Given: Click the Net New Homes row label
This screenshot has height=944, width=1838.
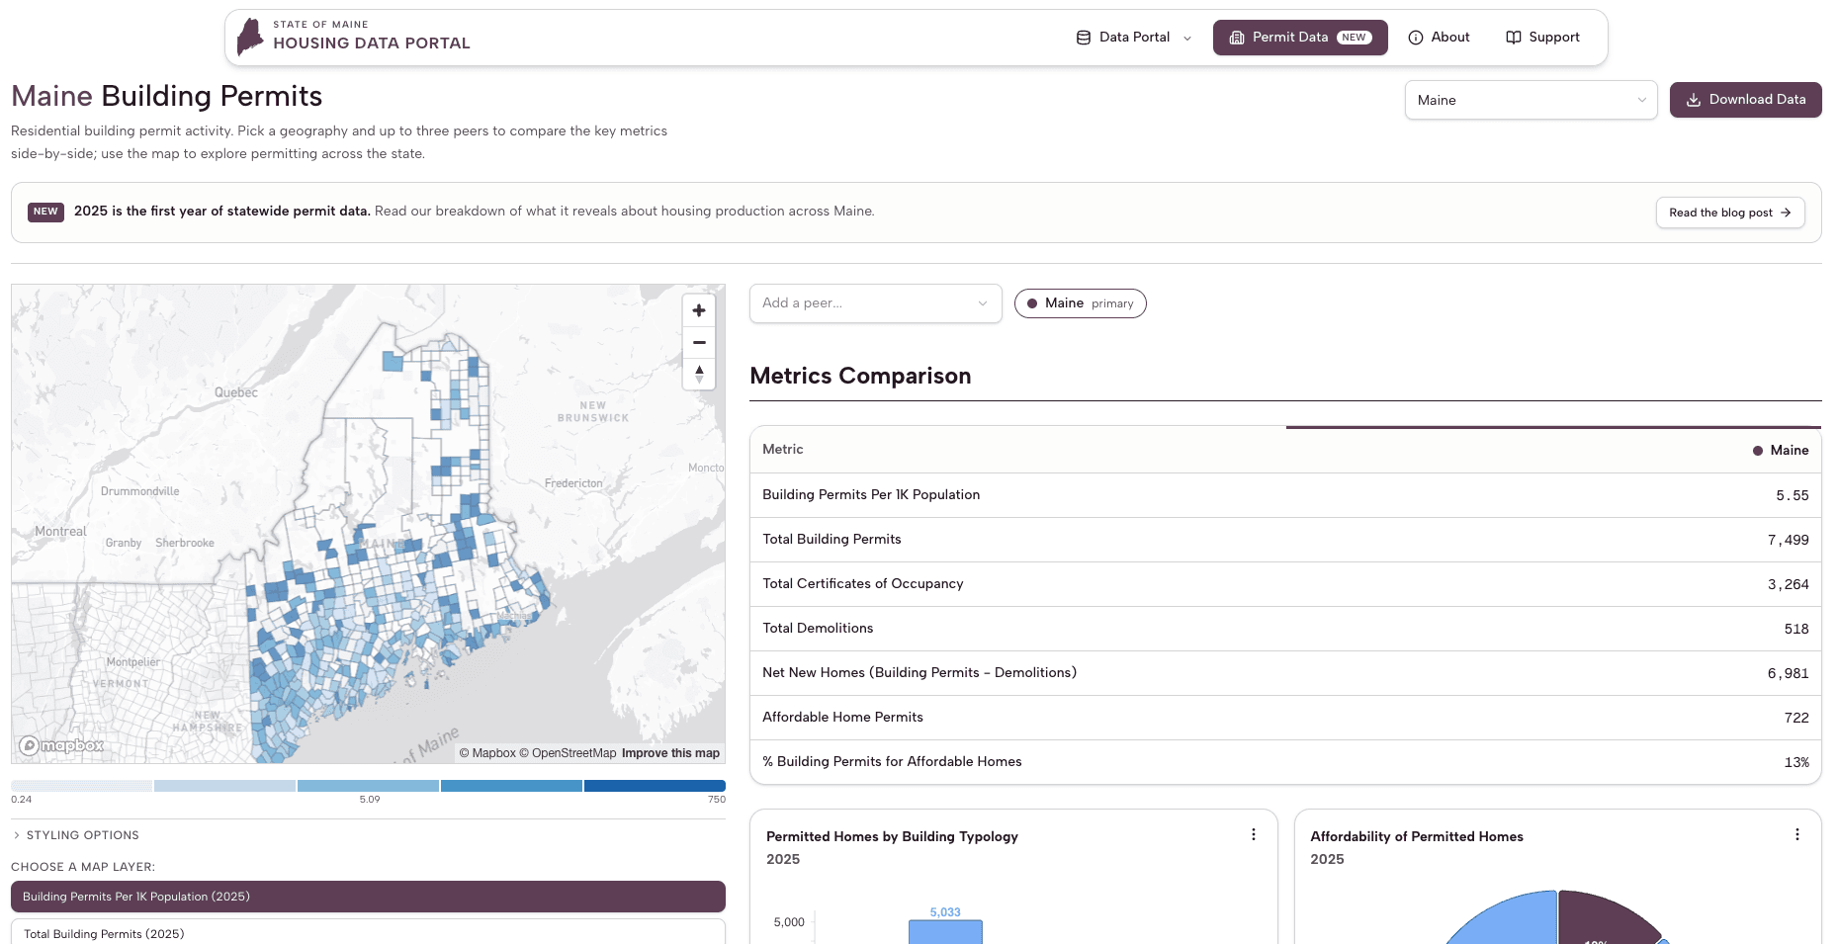Looking at the screenshot, I should click(919, 673).
